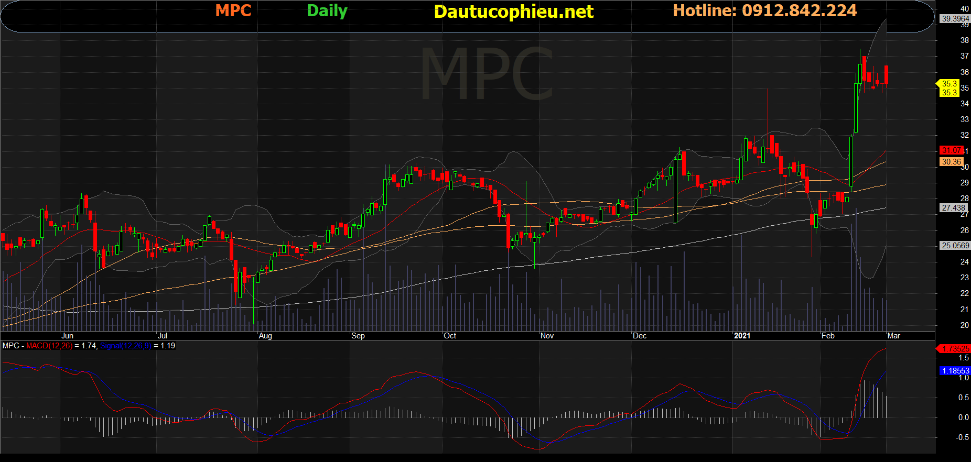
Task: Select the Aug marker on time axis
Action: point(265,336)
